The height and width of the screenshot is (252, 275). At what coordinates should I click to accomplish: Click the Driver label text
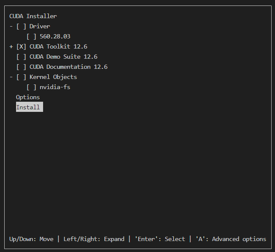40,27
